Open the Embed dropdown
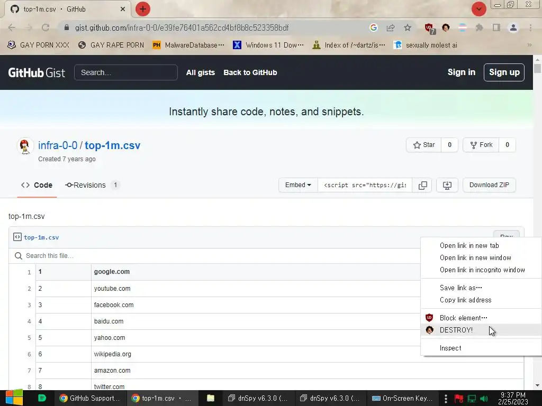The width and height of the screenshot is (542, 406). 298,185
